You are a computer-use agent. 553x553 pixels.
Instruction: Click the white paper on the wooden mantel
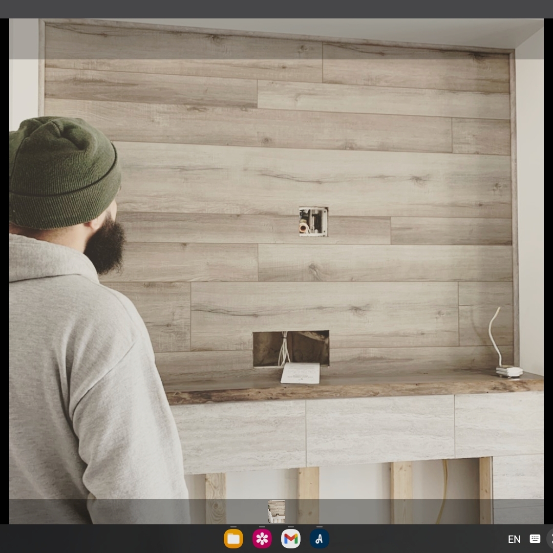point(301,373)
